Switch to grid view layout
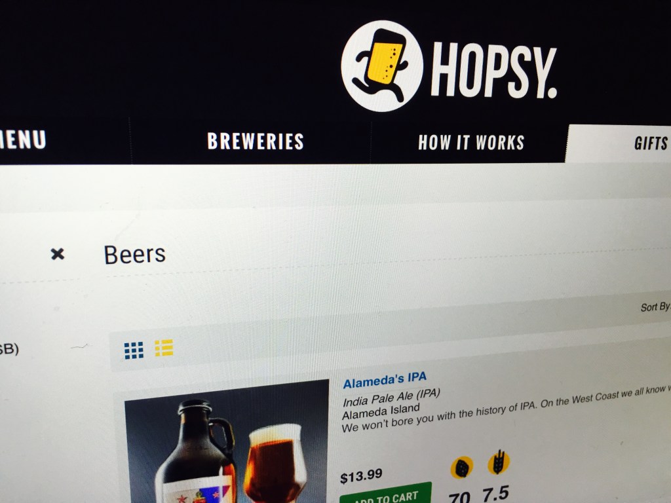 (x=134, y=350)
